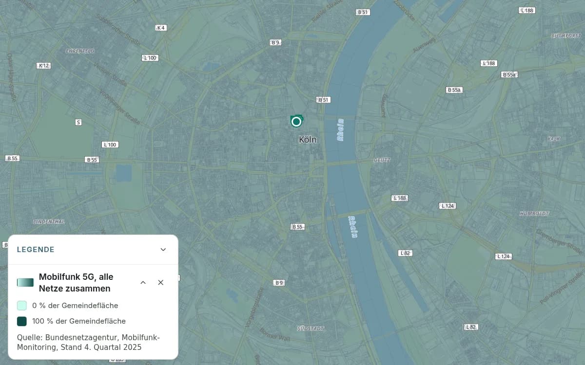Click '100 % der Gemeindefläche' label

click(x=79, y=321)
